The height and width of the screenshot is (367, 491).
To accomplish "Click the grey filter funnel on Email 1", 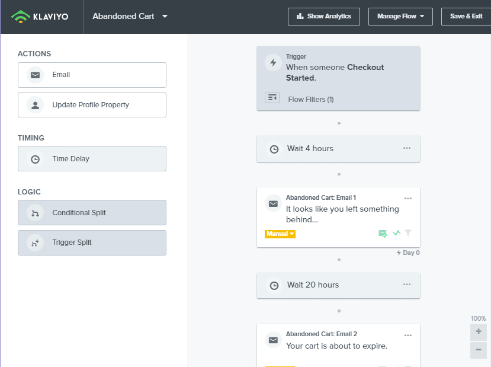I will 407,234.
